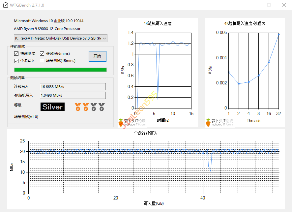This screenshot has width=292, height=212.
Task: Close the WTGBench window
Action: click(x=284, y=5)
